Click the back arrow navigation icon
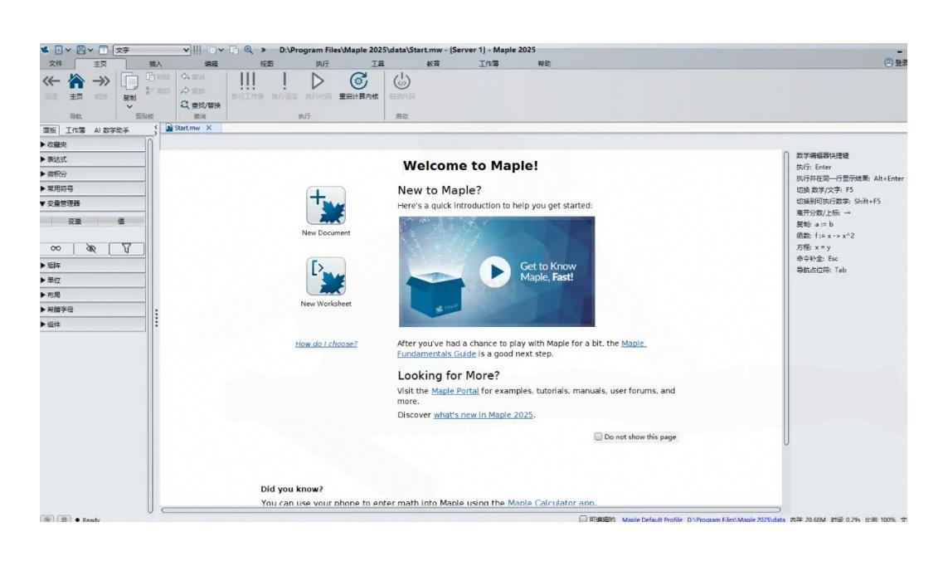948x566 pixels. point(51,81)
